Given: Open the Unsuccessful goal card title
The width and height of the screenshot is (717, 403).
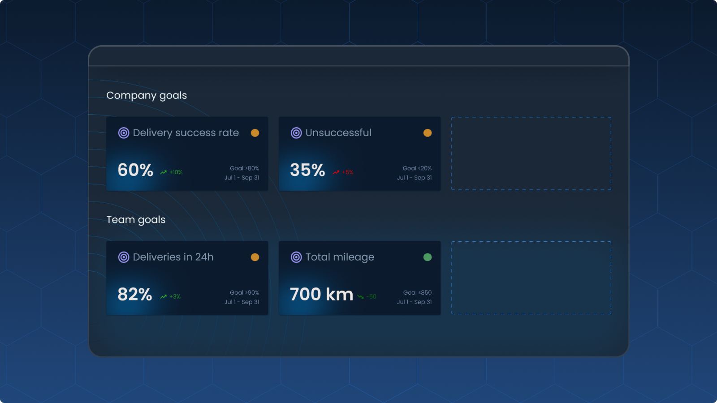Looking at the screenshot, I should [338, 133].
